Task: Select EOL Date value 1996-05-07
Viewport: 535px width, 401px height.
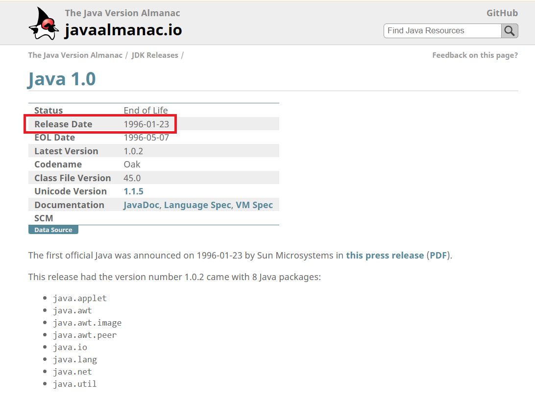Action: 146,138
